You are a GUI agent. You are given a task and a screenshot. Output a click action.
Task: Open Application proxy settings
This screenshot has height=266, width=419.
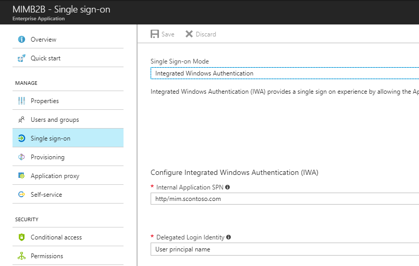point(68,175)
